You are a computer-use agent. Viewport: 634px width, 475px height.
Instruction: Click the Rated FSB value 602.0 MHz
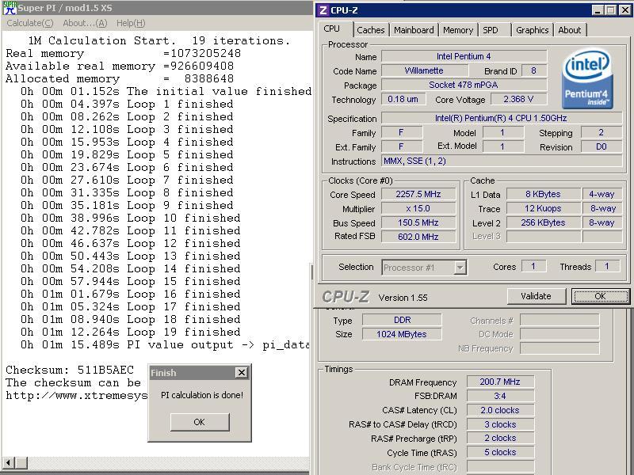(418, 237)
